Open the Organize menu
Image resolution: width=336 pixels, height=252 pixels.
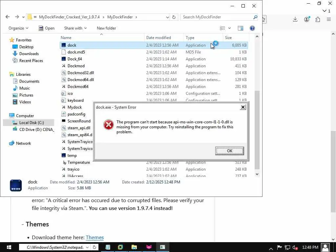[18, 28]
